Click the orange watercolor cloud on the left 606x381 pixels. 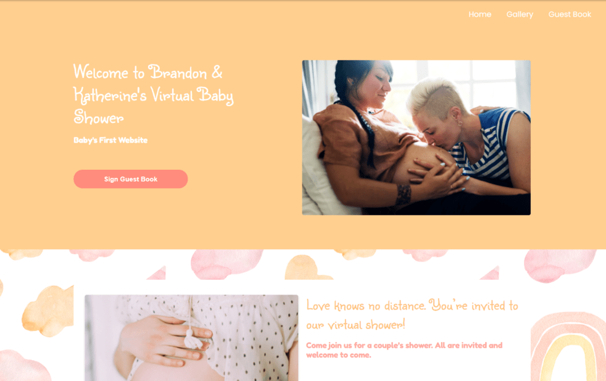tap(48, 310)
